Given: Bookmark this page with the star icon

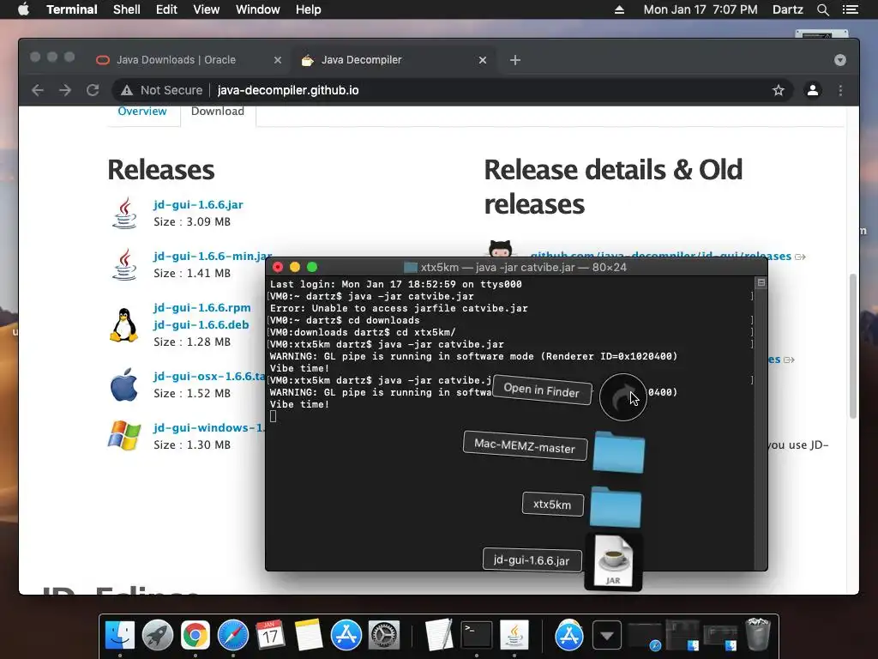Looking at the screenshot, I should (x=779, y=90).
